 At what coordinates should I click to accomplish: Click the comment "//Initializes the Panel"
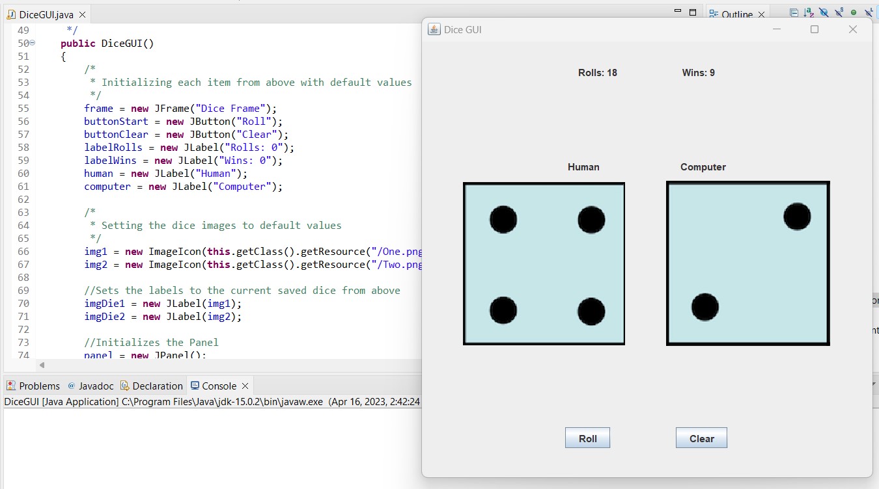pyautogui.click(x=151, y=343)
